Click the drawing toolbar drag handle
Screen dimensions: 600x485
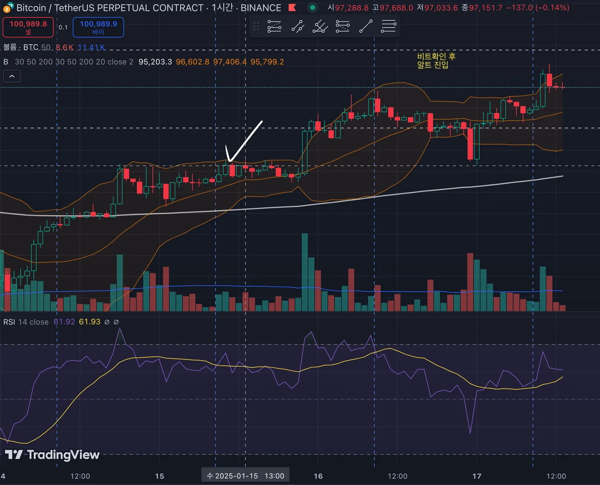pos(256,26)
